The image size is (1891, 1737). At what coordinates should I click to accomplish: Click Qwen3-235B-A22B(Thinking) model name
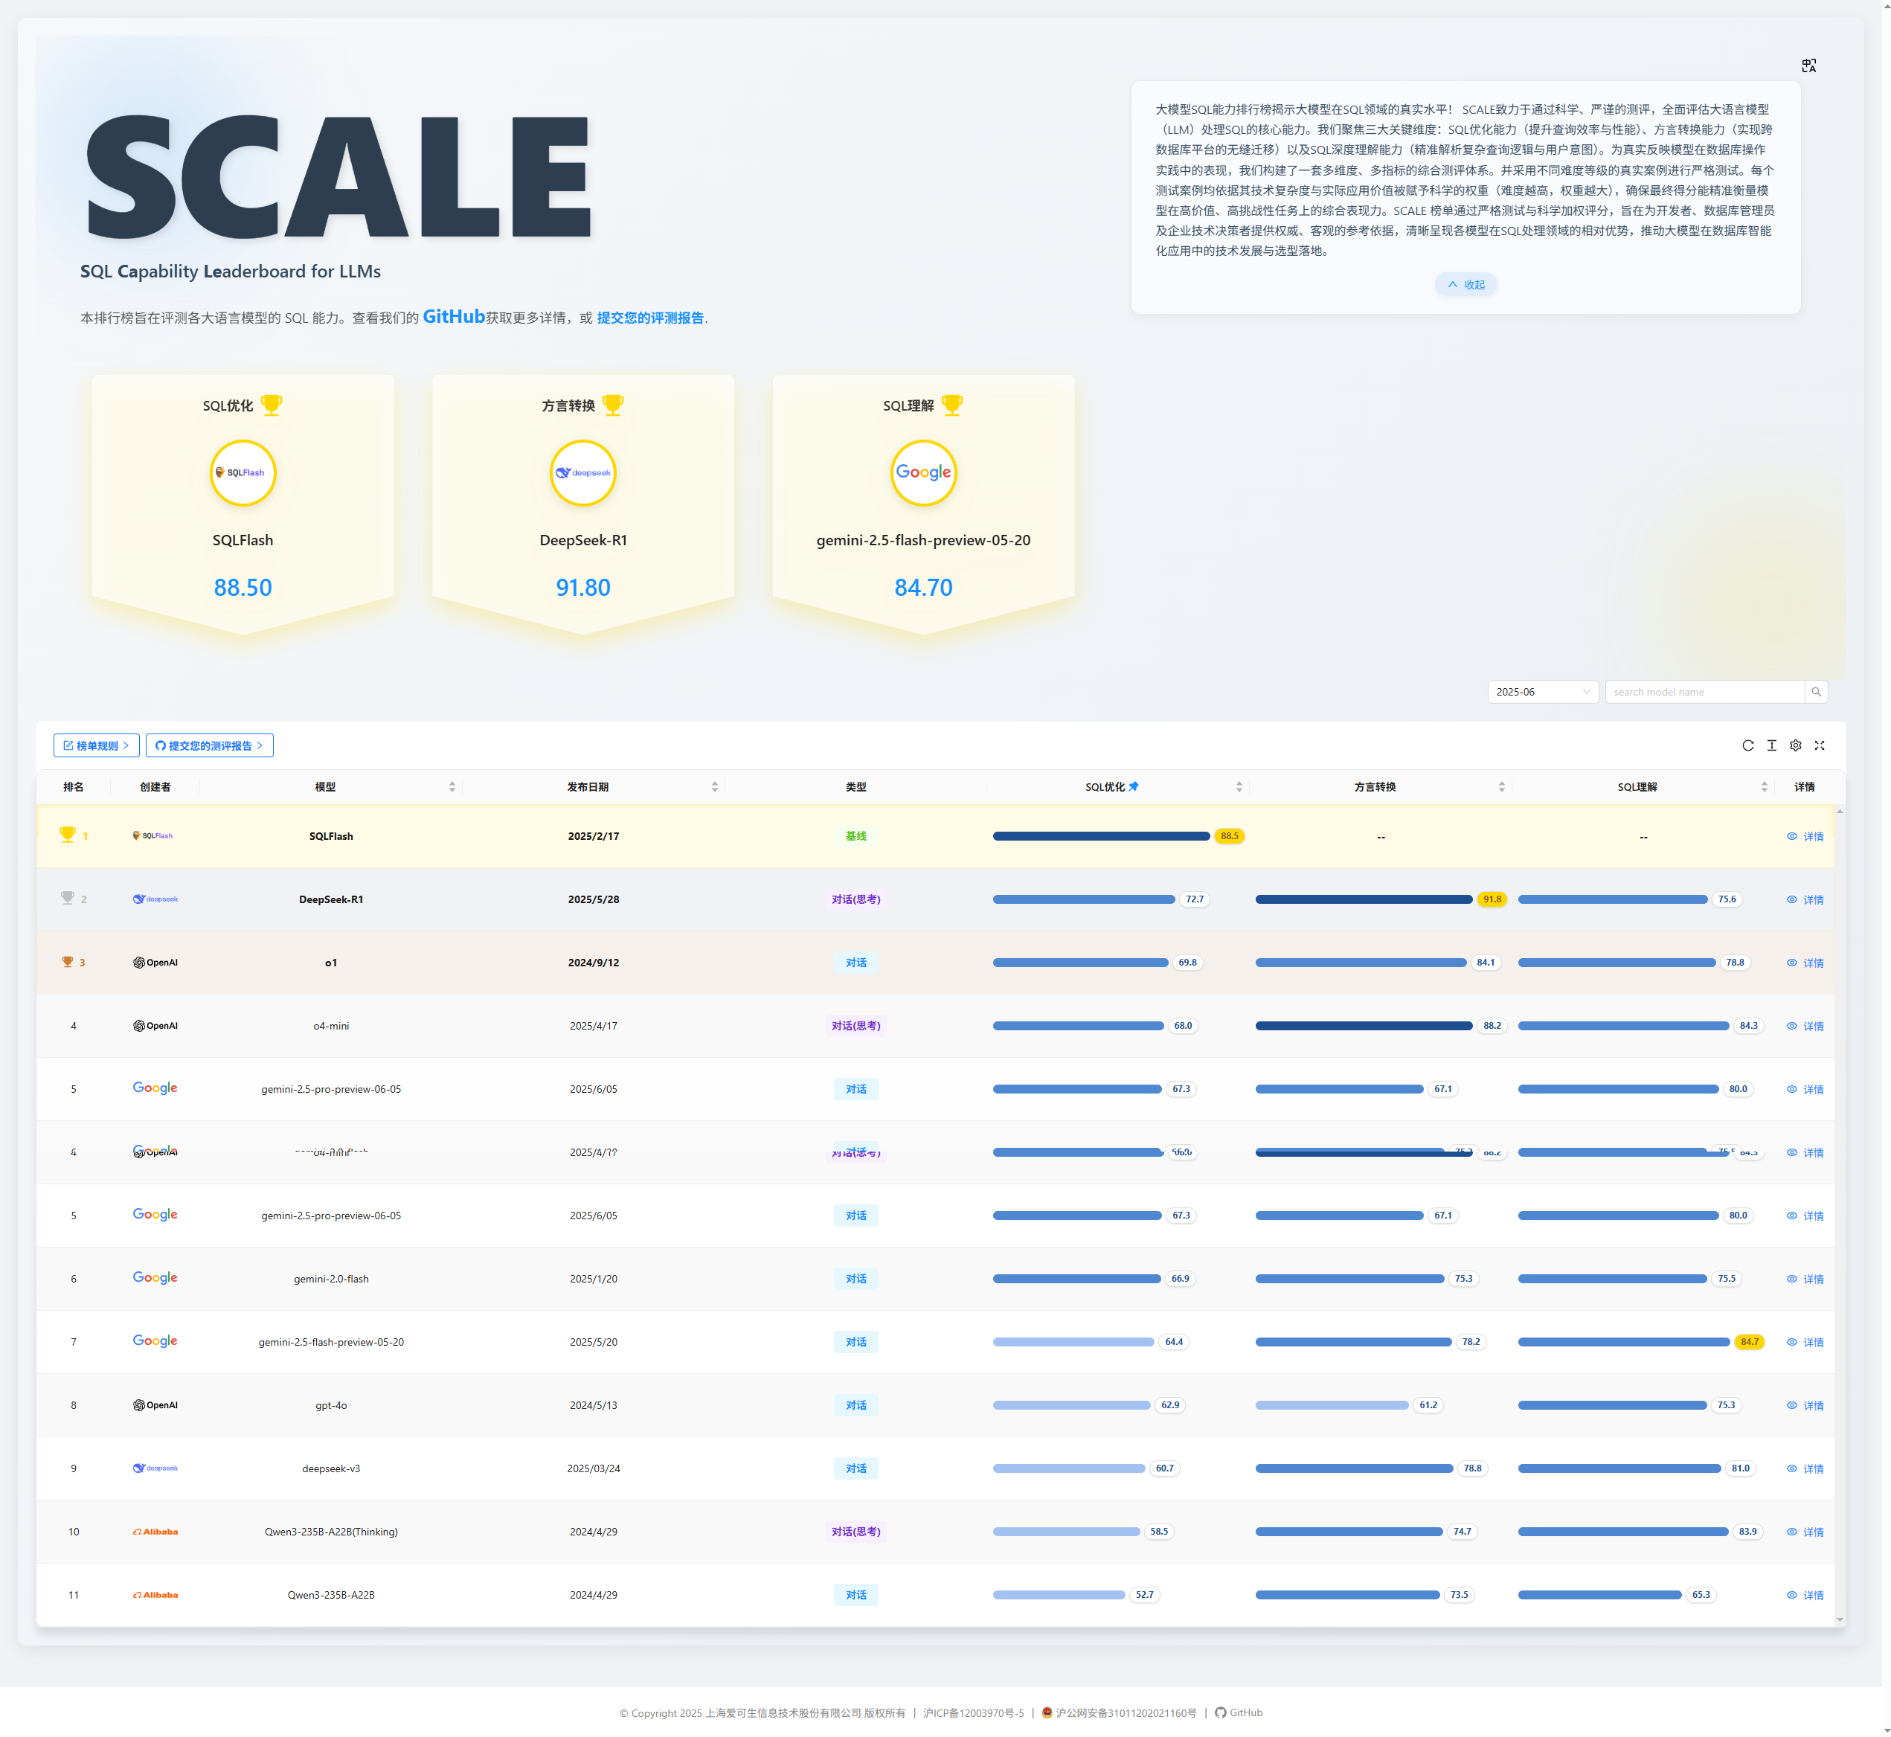coord(331,1532)
